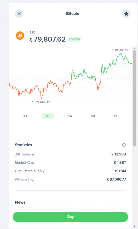Switch chart to 1Y timeframe
The height and width of the screenshot is (229, 138).
[x=116, y=116]
